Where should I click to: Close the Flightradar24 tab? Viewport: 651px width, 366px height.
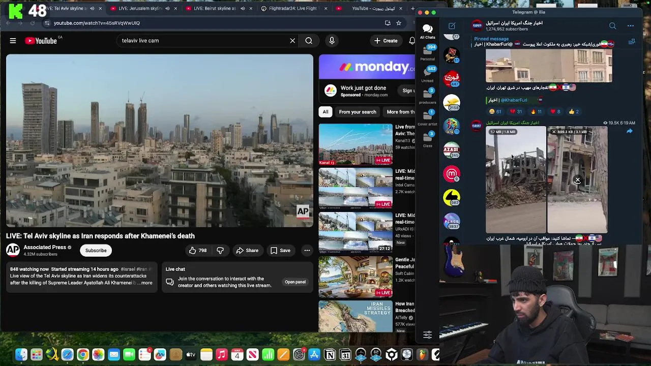[x=325, y=8]
